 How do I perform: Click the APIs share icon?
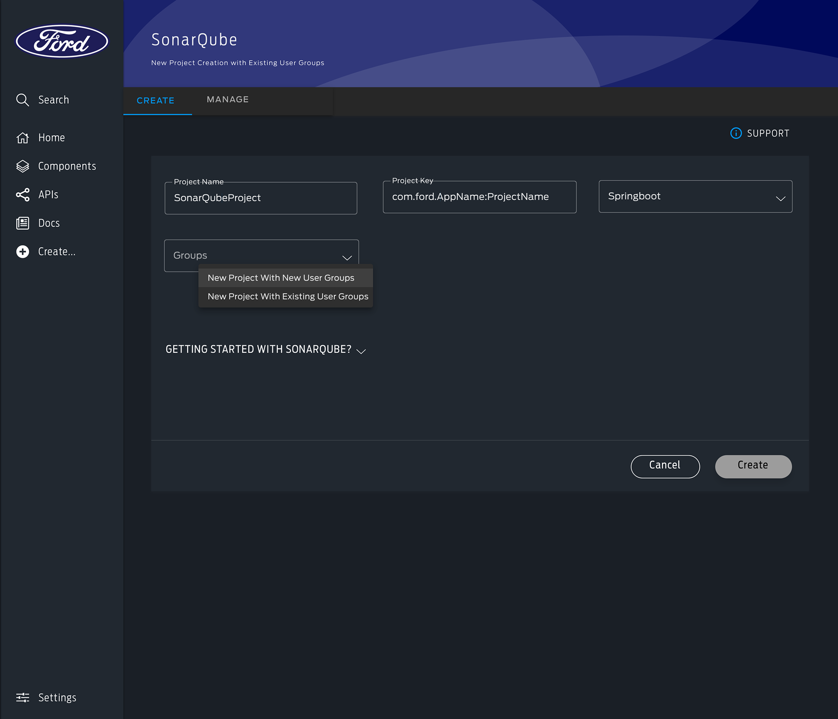click(x=23, y=194)
